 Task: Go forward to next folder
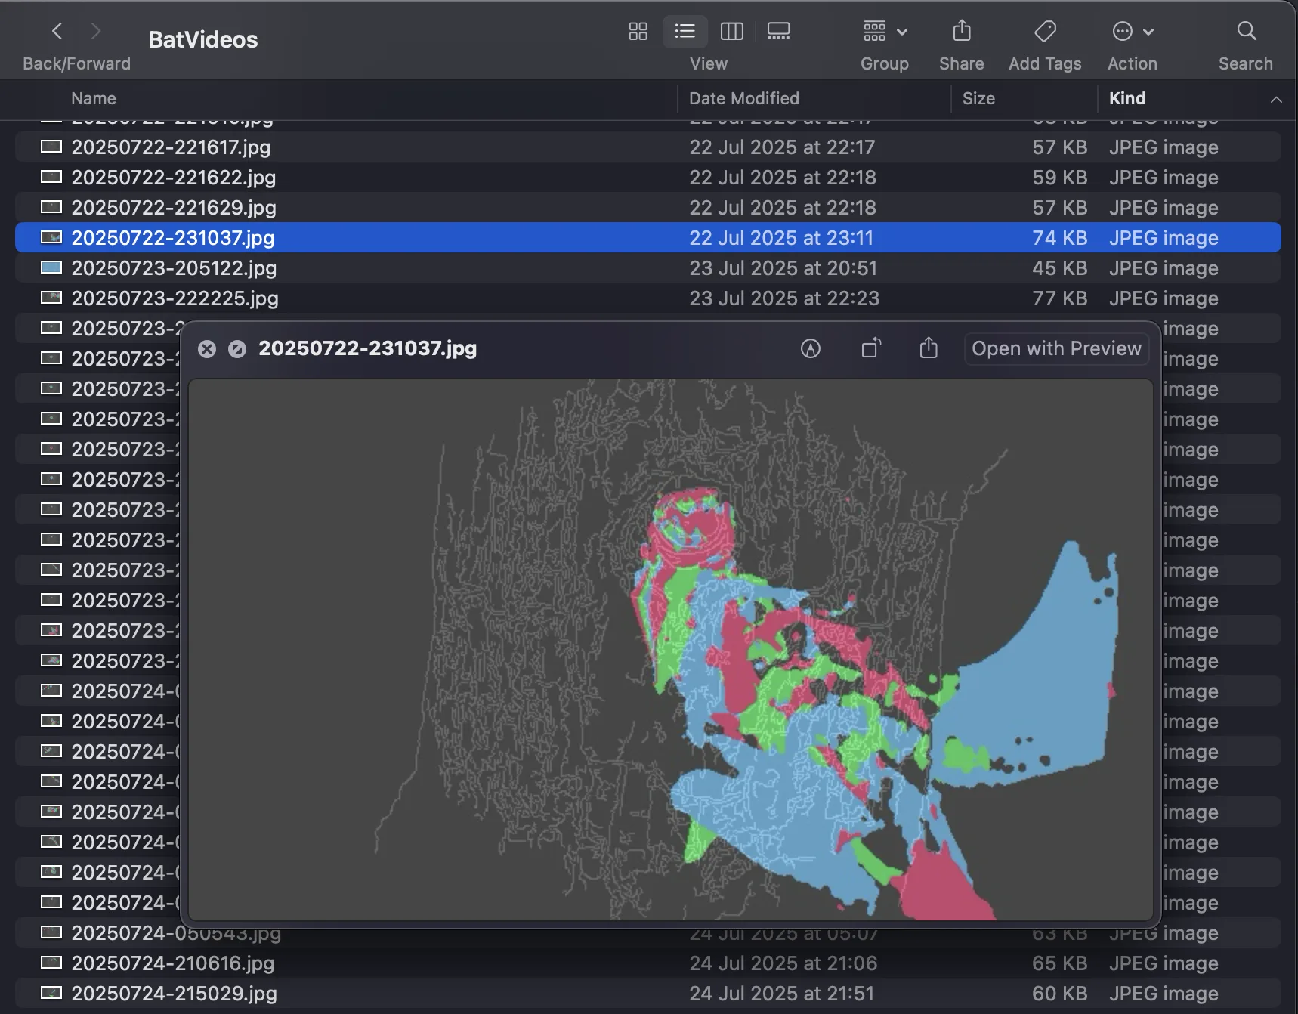(x=95, y=31)
